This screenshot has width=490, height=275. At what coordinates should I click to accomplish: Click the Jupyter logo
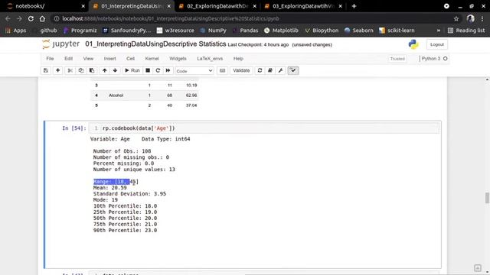(61, 44)
